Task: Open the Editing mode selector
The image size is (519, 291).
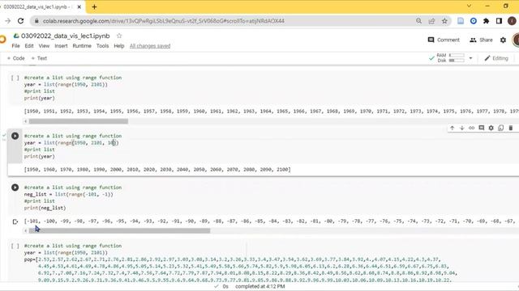Action: pos(496,58)
